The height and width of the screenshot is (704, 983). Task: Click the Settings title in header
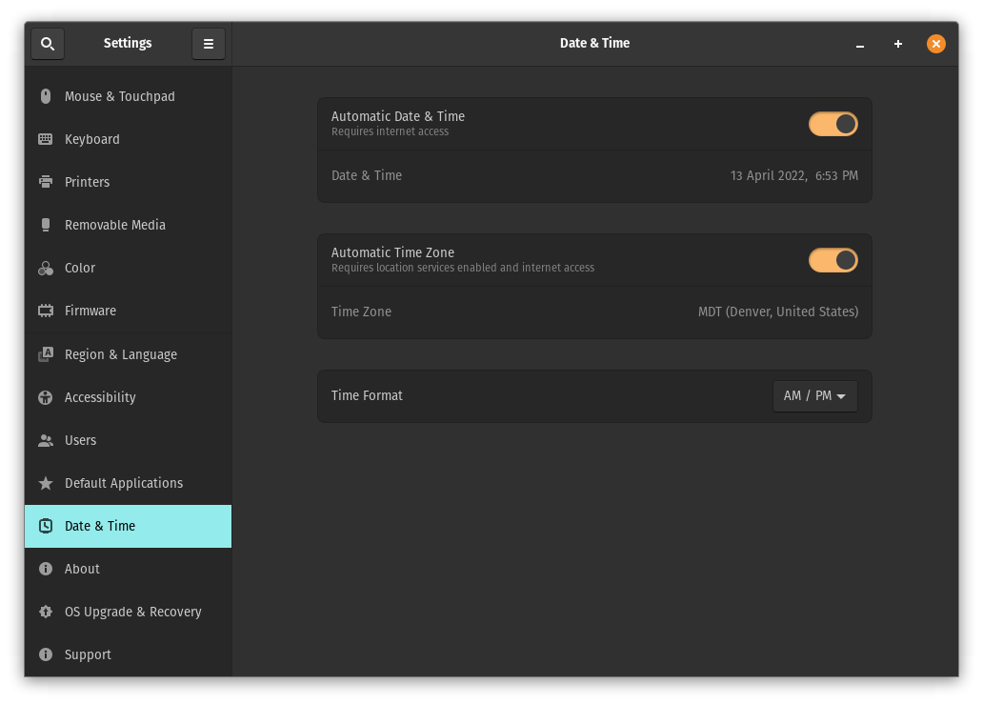(x=128, y=43)
